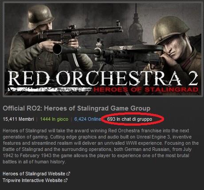Open the Tripwire Interactive Website link
The width and height of the screenshot is (204, 190).
pos(32,180)
